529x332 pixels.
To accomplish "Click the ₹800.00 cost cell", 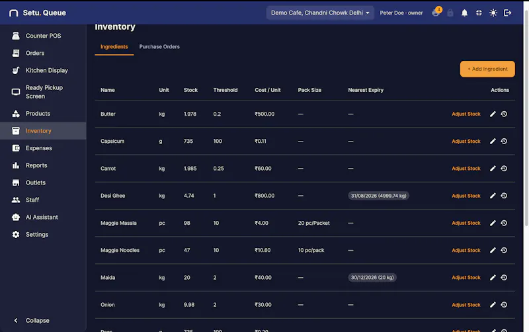I will click(x=264, y=196).
